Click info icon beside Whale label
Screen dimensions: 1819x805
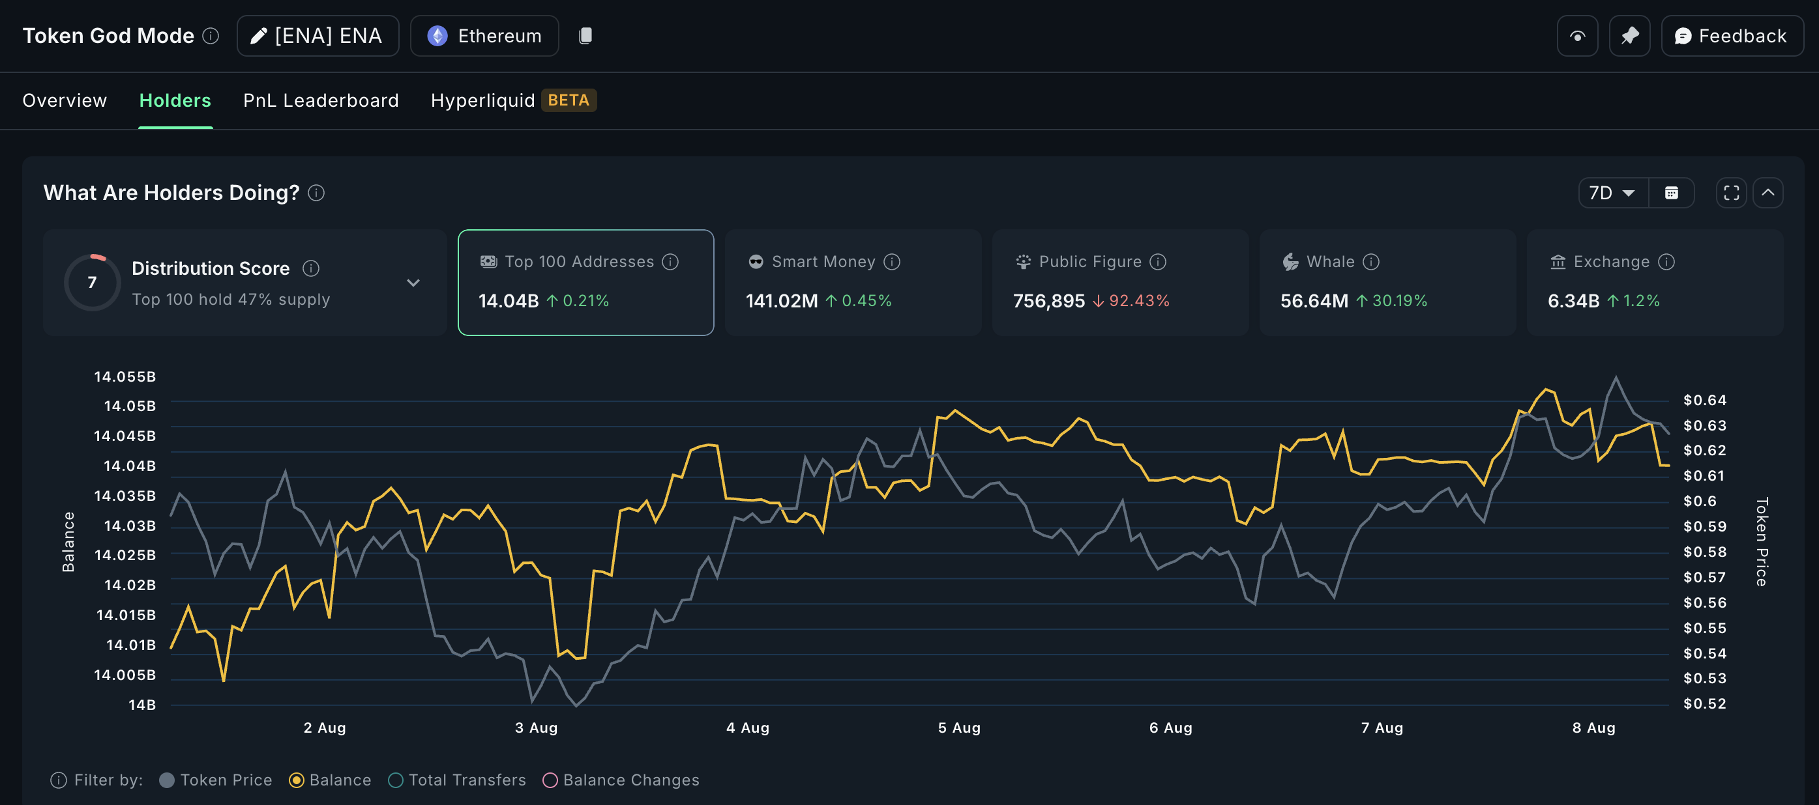[1370, 262]
